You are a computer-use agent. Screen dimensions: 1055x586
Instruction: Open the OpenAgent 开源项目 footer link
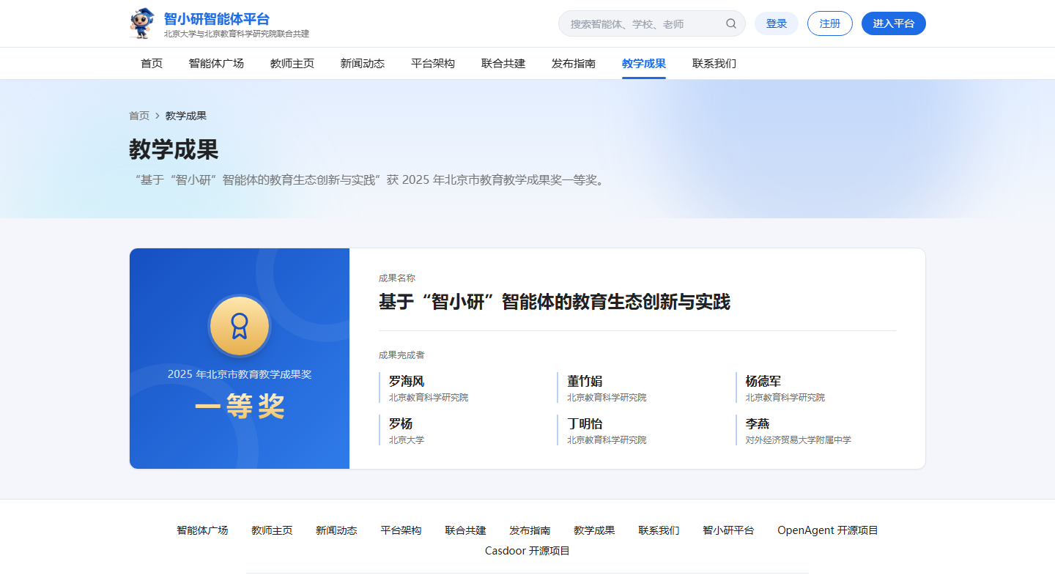(x=828, y=530)
